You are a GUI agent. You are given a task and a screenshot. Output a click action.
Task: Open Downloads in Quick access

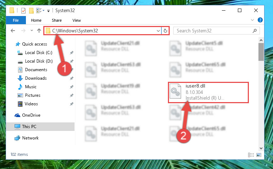pyautogui.click(x=36, y=78)
